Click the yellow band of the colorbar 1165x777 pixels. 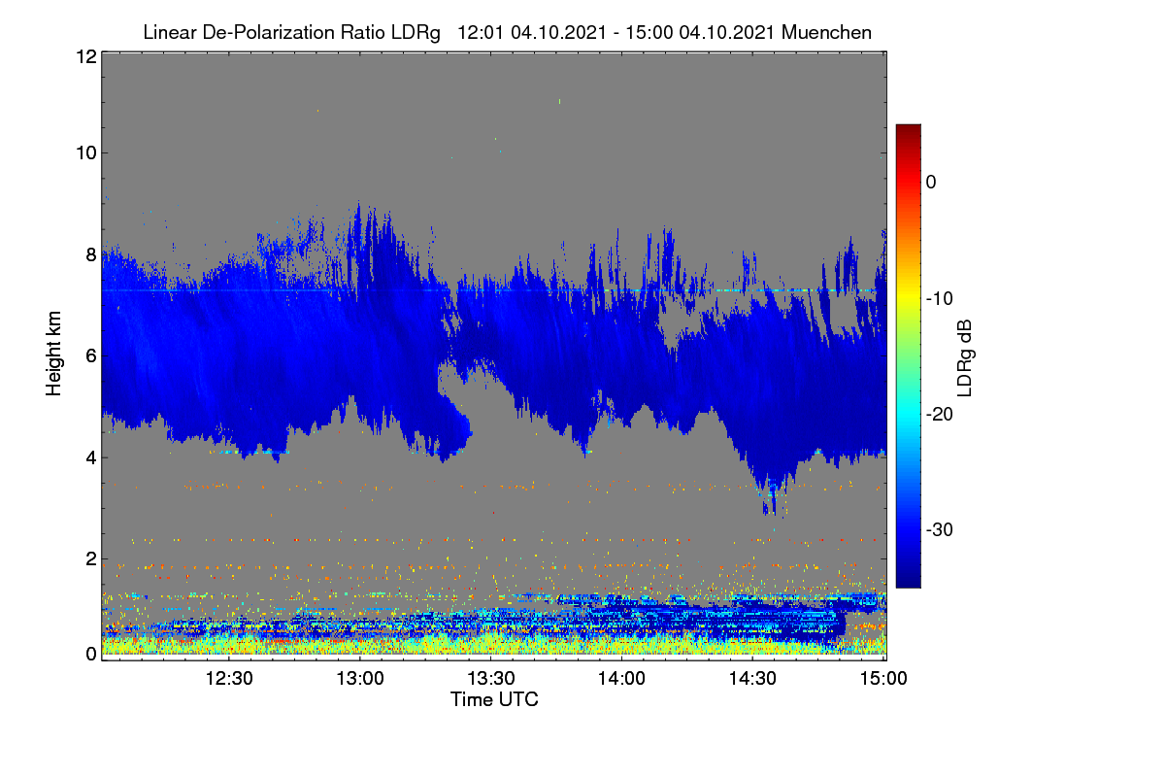(x=908, y=297)
